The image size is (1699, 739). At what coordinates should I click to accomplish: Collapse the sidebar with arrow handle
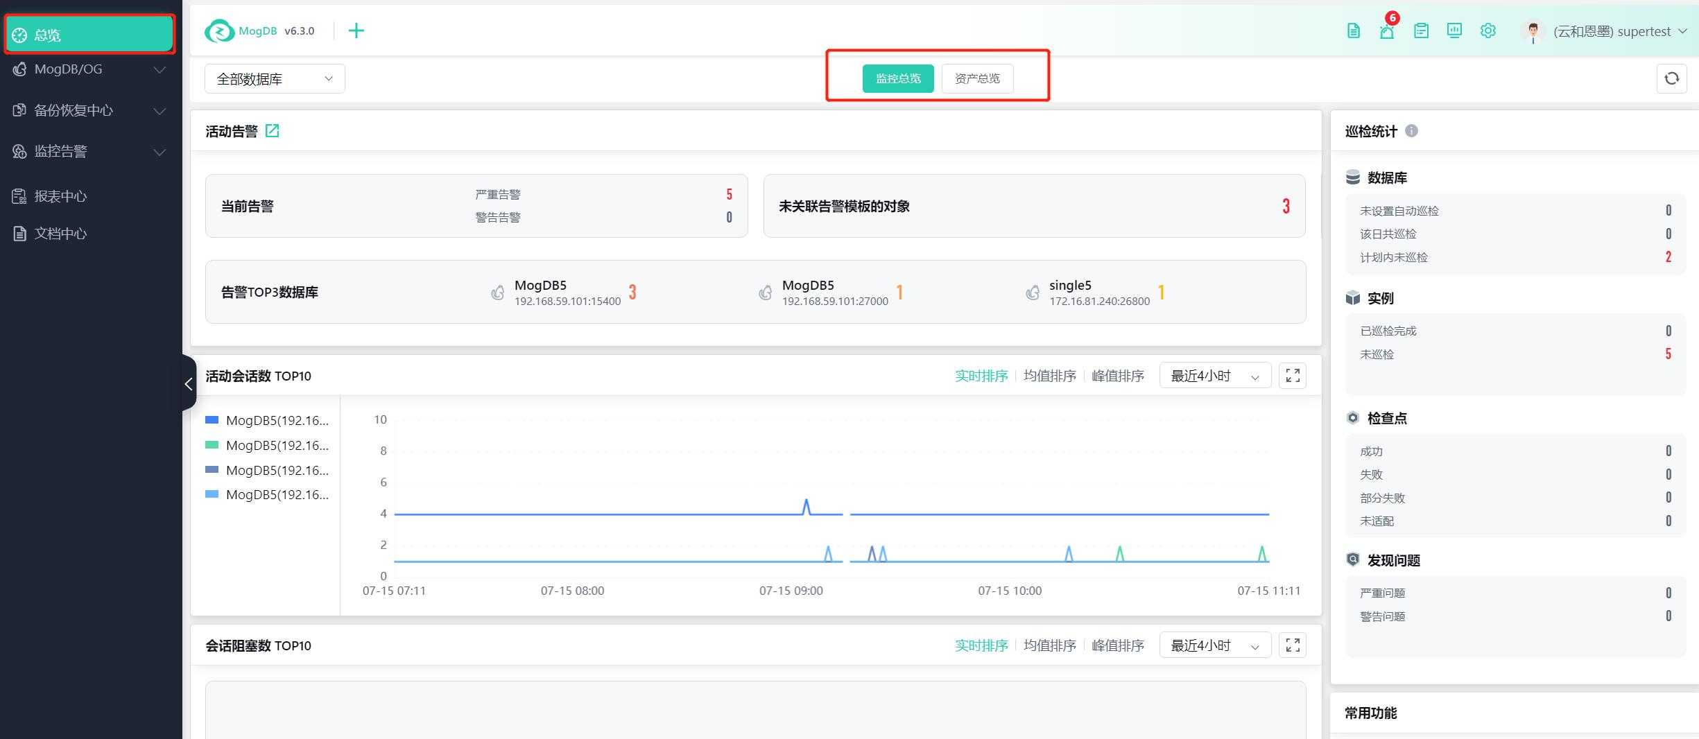click(x=189, y=383)
